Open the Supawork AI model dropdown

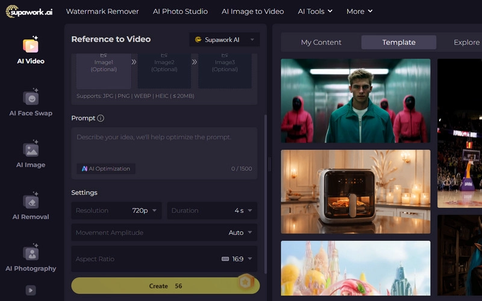click(x=224, y=40)
